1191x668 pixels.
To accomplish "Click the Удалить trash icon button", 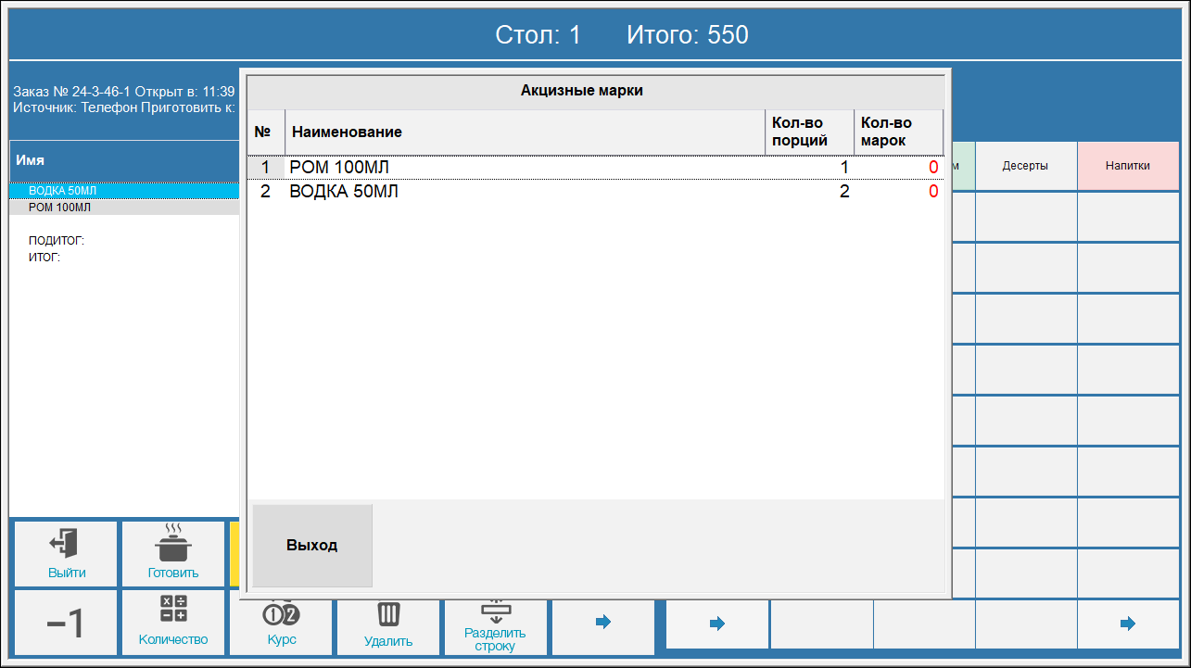I will click(x=388, y=626).
